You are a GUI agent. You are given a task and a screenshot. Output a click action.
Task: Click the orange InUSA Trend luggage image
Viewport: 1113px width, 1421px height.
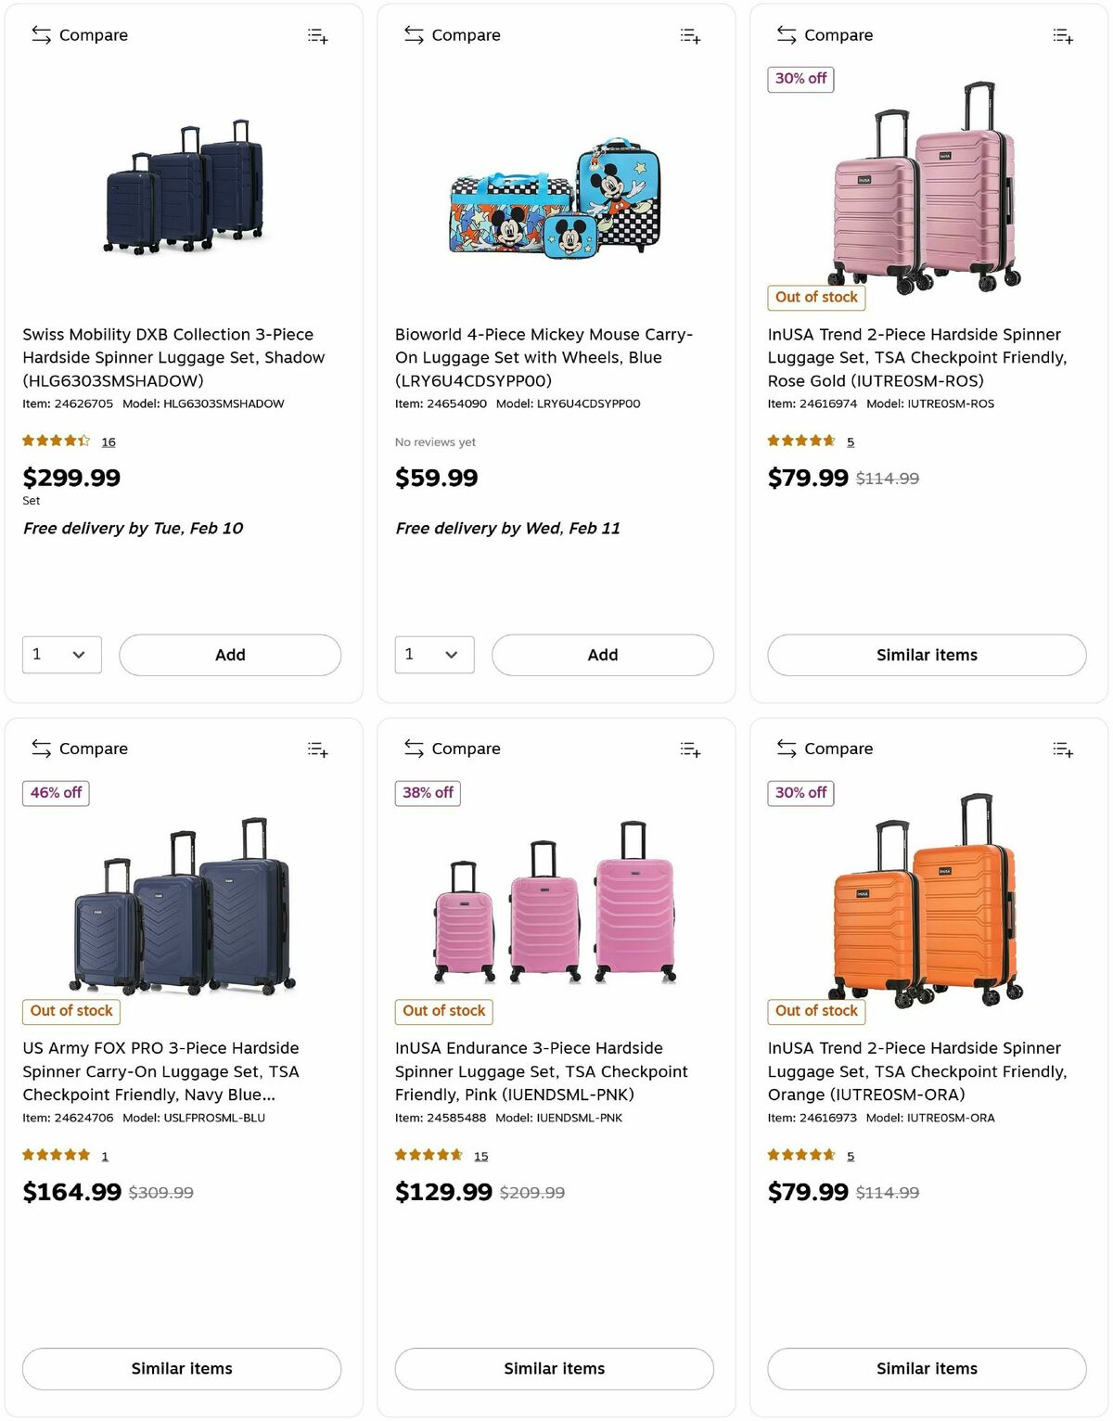tap(927, 900)
